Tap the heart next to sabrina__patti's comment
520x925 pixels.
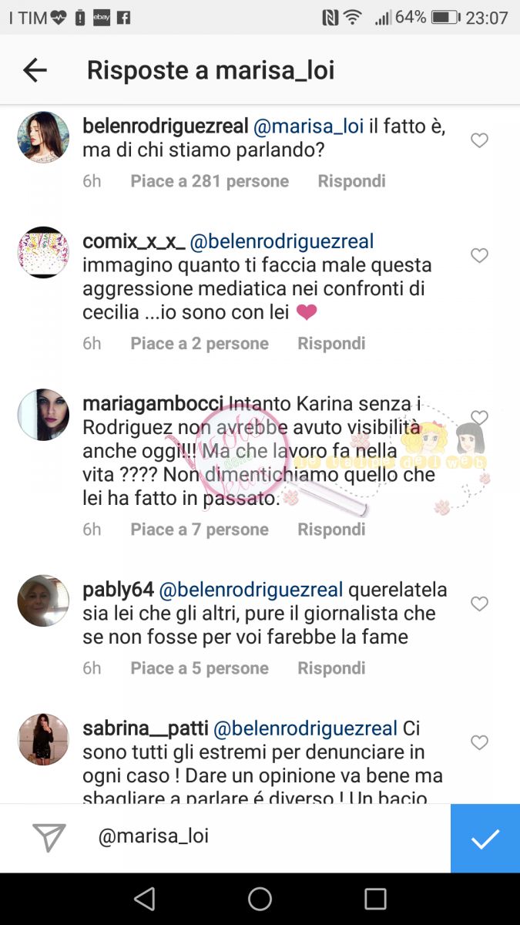(x=479, y=742)
